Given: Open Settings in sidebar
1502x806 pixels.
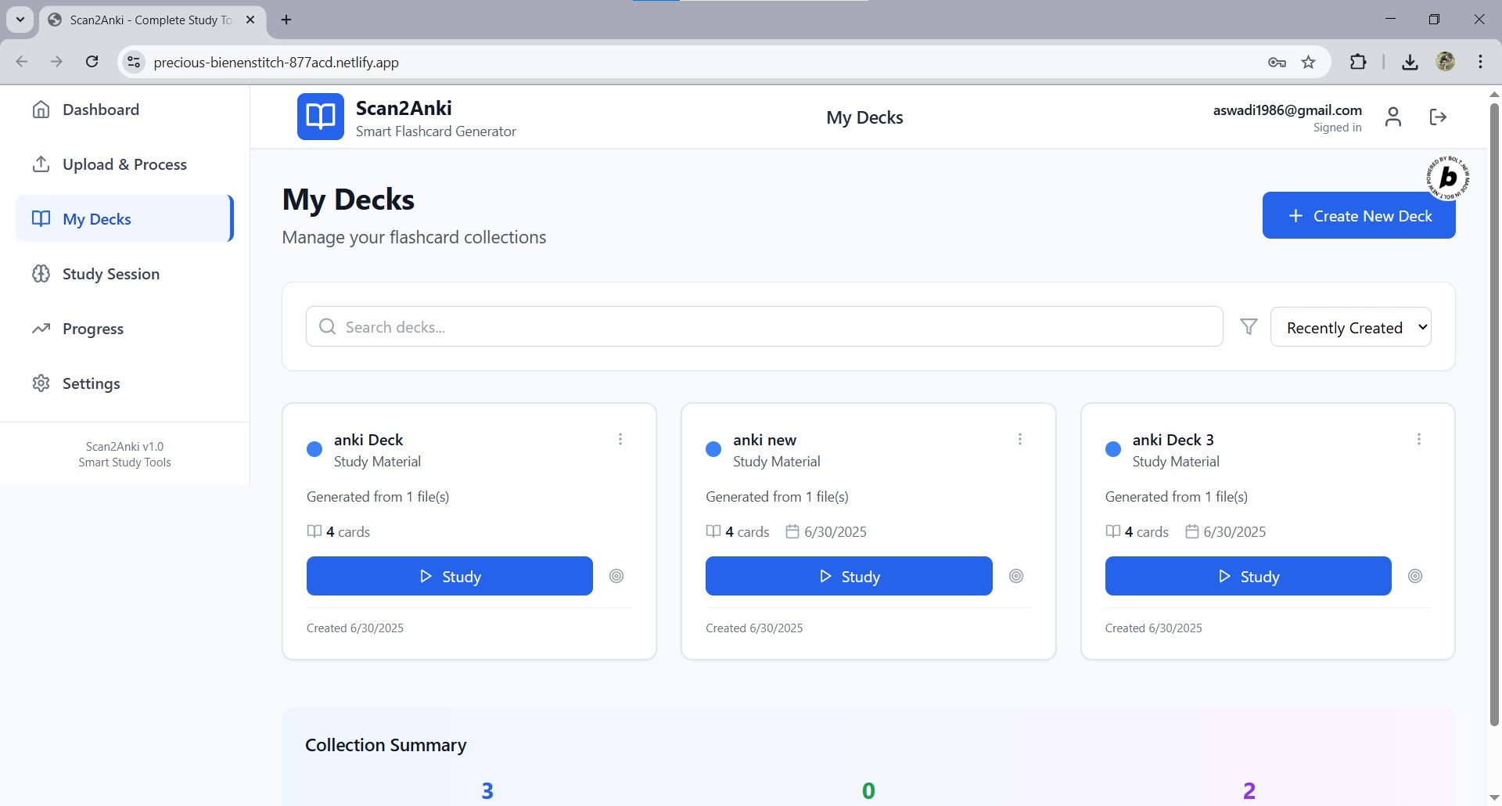Looking at the screenshot, I should pyautogui.click(x=125, y=383).
